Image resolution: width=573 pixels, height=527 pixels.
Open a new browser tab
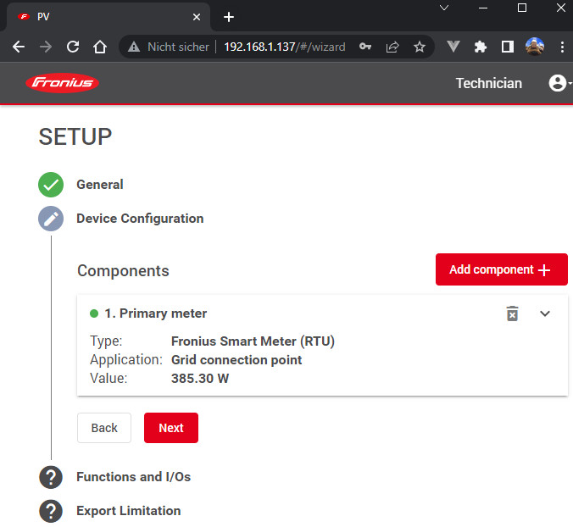pos(229,17)
